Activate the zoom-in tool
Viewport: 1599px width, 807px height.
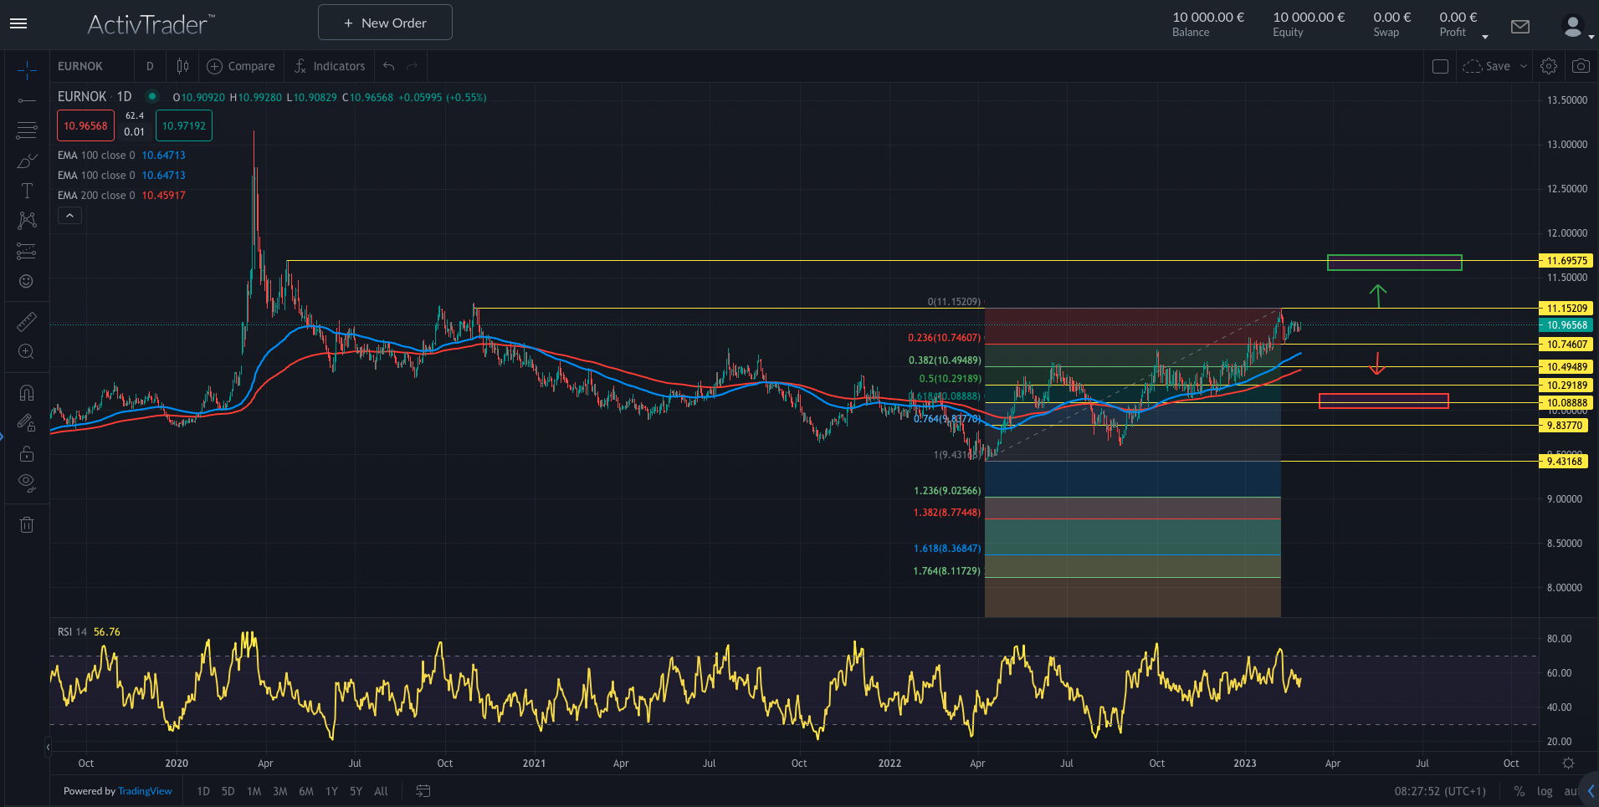point(26,351)
